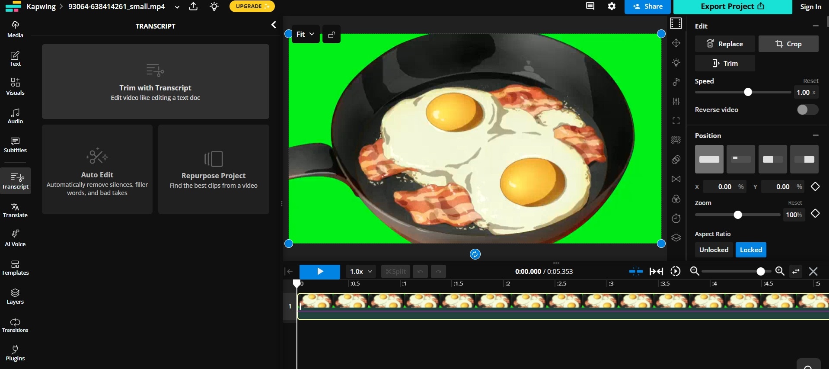Open the 1.0x playback speed dropdown
Image resolution: width=829 pixels, height=369 pixels.
[360, 272]
